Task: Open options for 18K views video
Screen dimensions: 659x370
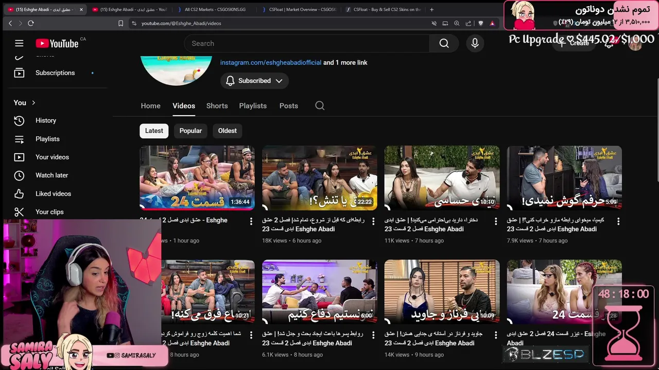Action: point(373,221)
